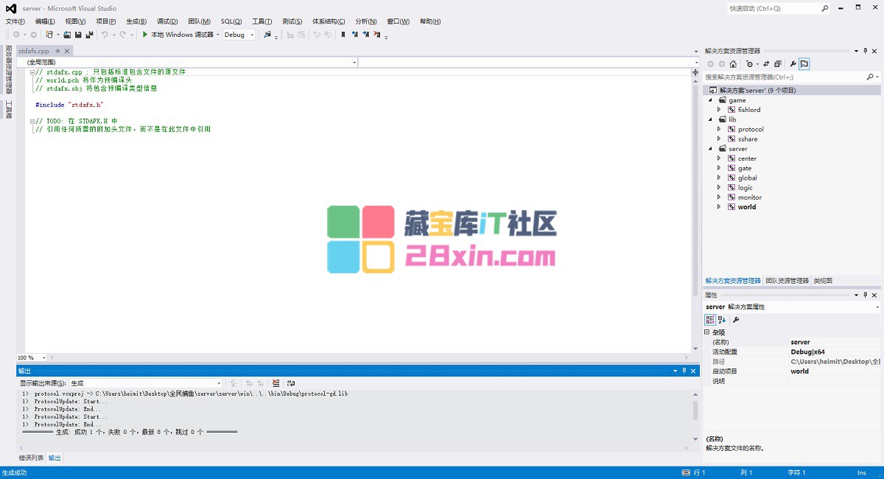This screenshot has height=479, width=884.
Task: Click the Navigate Forward toolbar icon
Action: click(33, 35)
